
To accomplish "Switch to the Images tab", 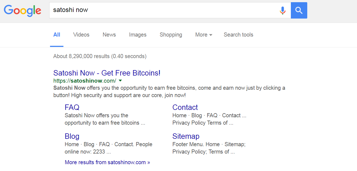I will pyautogui.click(x=138, y=35).
